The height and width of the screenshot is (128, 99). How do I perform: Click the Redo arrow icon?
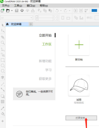(x=66, y=11)
